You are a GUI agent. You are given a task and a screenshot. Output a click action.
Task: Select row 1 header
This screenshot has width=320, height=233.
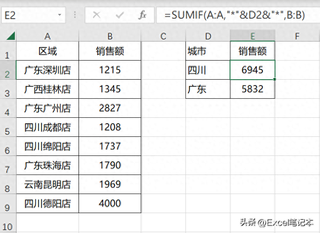click(x=8, y=51)
